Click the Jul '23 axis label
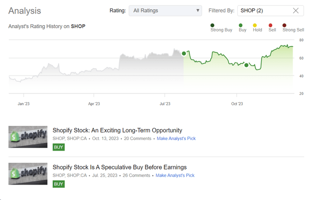 click(x=165, y=104)
